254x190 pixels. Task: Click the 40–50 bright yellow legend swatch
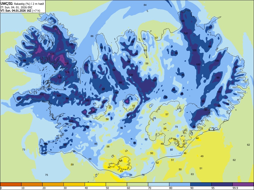pos(95,184)
